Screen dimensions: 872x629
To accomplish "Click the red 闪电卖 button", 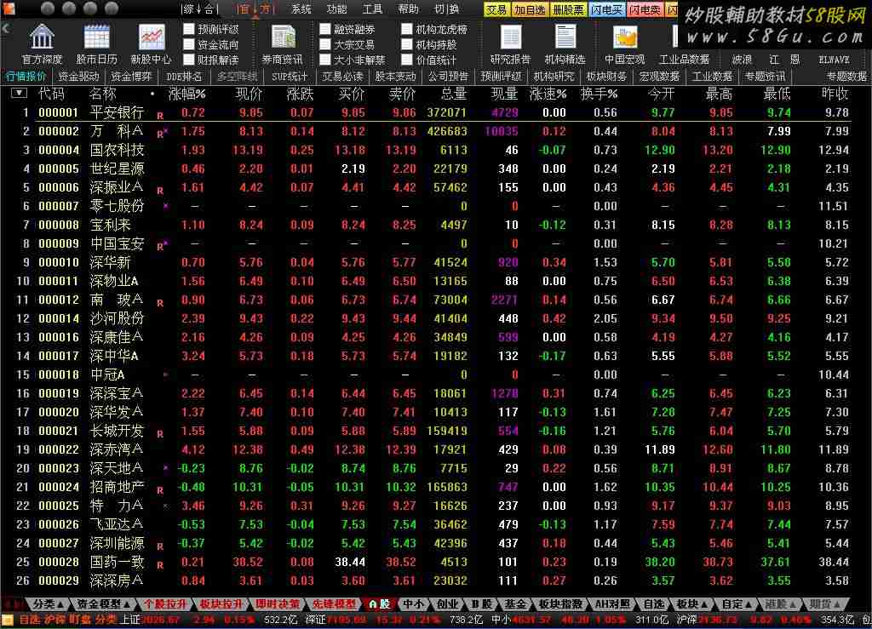I will point(645,9).
